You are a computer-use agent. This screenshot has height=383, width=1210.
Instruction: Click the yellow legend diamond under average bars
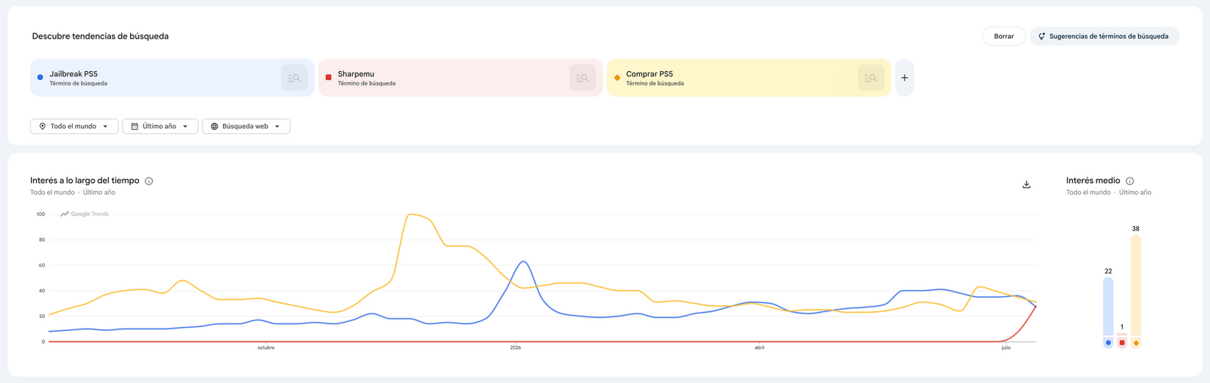(1136, 343)
